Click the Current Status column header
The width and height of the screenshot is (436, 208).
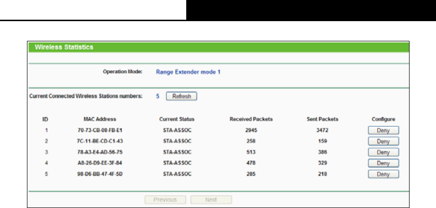coord(177,119)
